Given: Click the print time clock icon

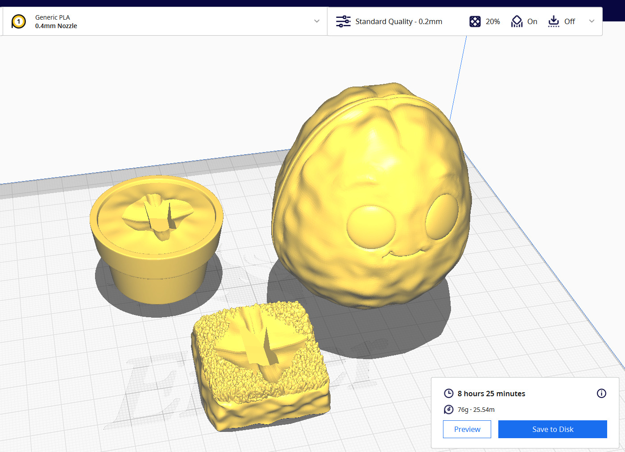Looking at the screenshot, I should (449, 393).
